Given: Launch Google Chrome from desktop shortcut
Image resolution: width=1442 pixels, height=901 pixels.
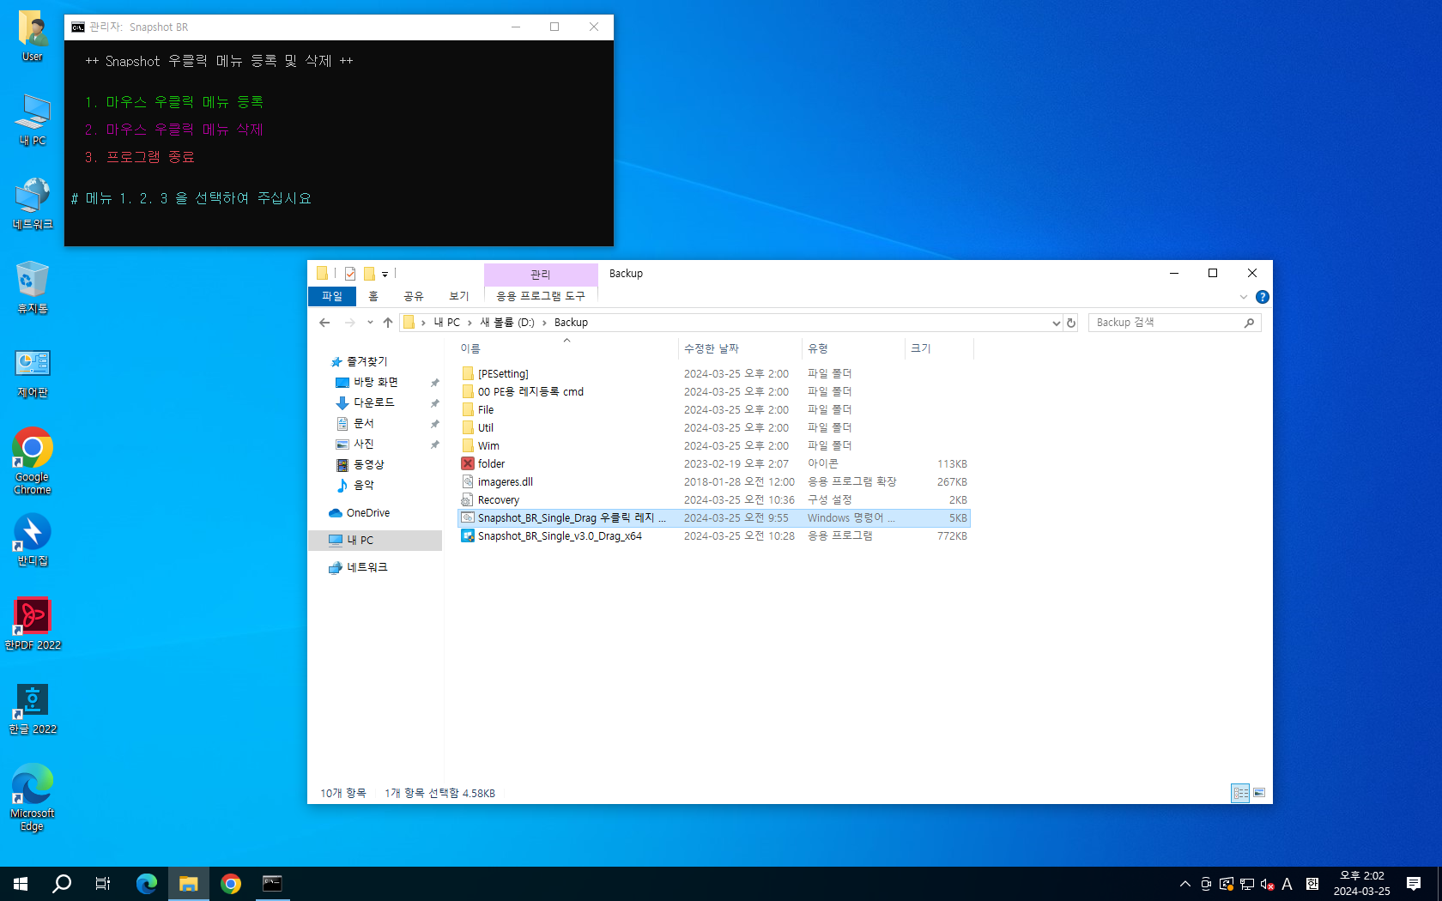Looking at the screenshot, I should [x=33, y=462].
